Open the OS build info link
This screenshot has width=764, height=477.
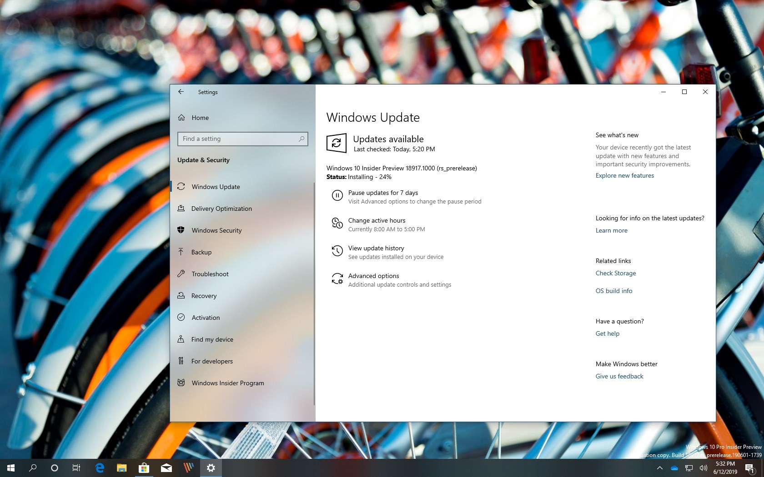(x=614, y=291)
